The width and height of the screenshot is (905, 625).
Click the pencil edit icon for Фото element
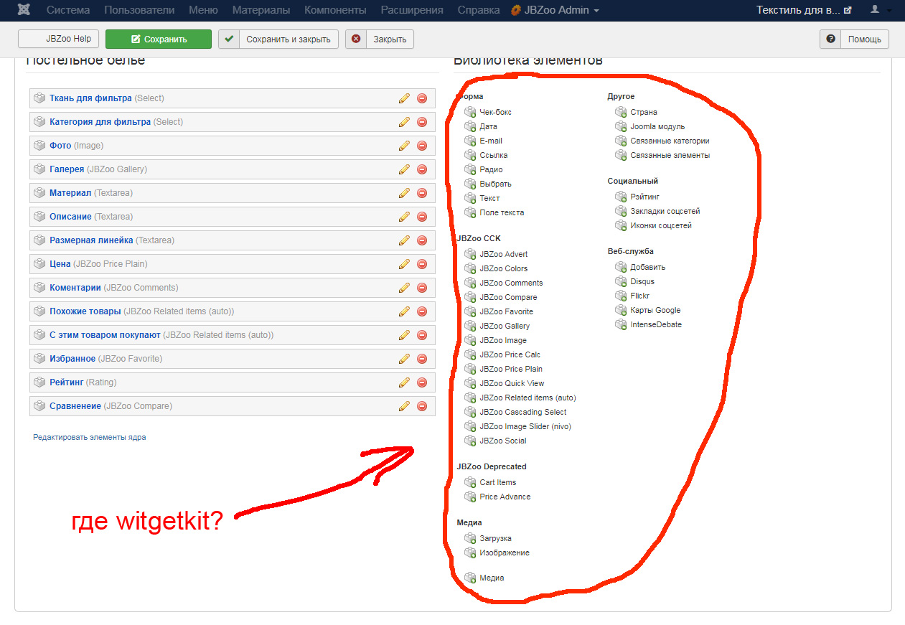(404, 146)
